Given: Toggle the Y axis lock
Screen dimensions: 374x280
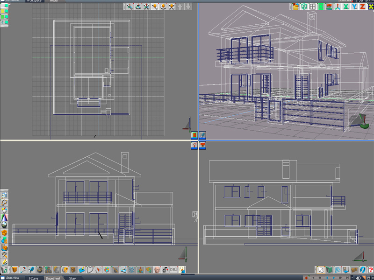Looking at the screenshot, I should coord(354,7).
